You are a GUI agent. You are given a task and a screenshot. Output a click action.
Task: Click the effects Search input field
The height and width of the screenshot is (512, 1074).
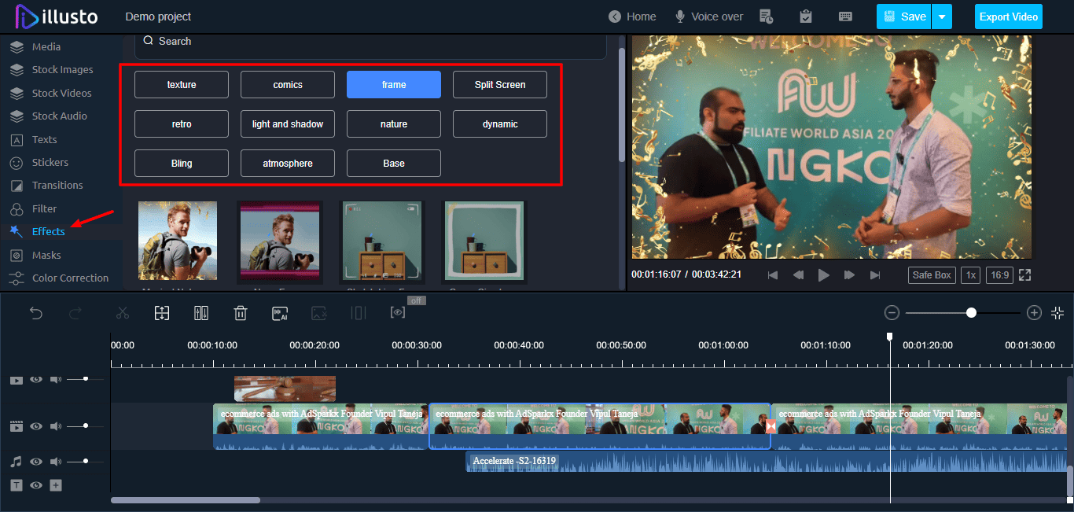(x=370, y=42)
